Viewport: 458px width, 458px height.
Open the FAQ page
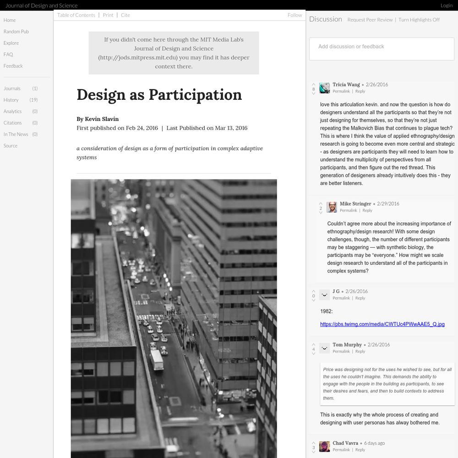coord(8,55)
